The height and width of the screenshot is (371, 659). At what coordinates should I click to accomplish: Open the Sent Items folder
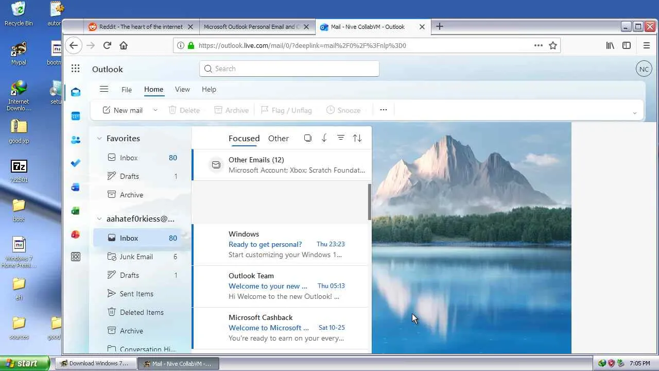[142, 294]
